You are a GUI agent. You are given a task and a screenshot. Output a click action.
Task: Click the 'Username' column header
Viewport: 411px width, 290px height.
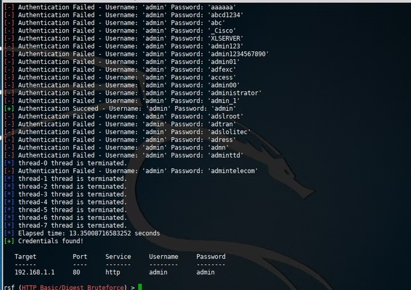[x=164, y=257]
